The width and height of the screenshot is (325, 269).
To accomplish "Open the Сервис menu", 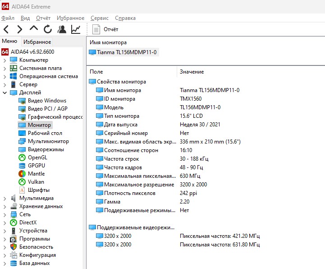I will (100, 18).
